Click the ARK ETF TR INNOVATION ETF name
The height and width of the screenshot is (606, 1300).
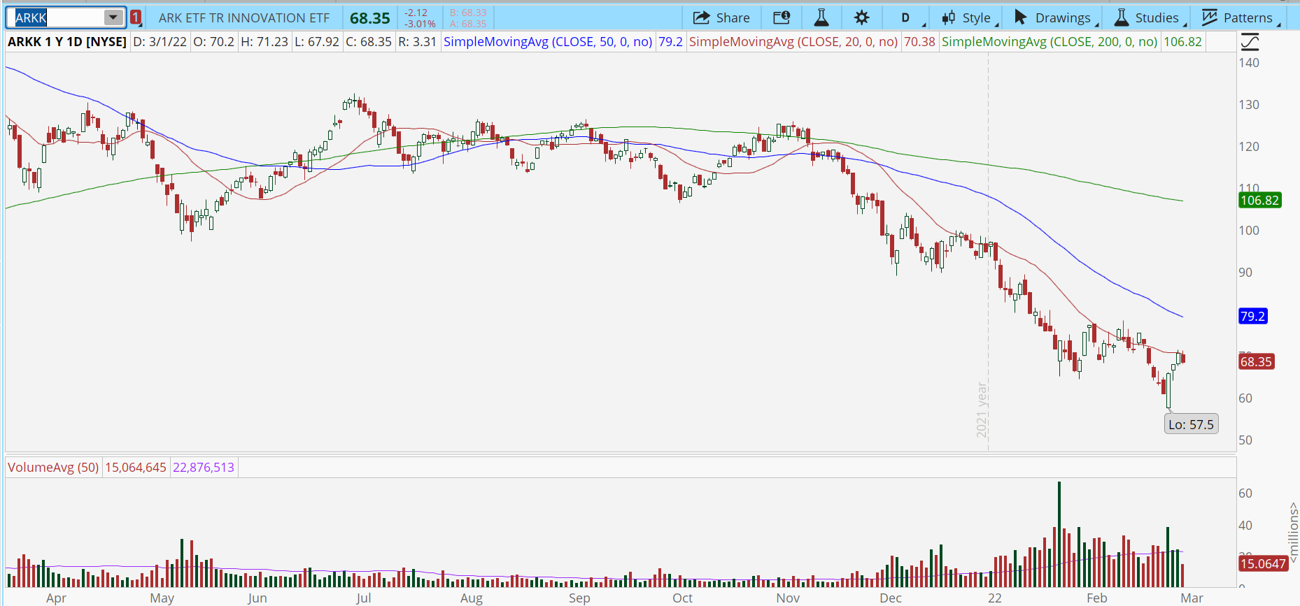pos(244,18)
